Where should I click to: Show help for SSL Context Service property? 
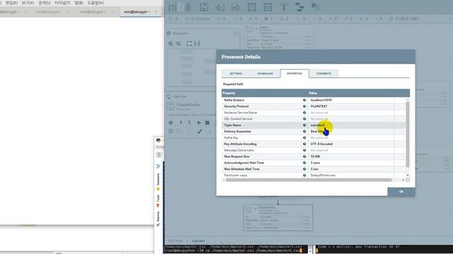pos(304,119)
